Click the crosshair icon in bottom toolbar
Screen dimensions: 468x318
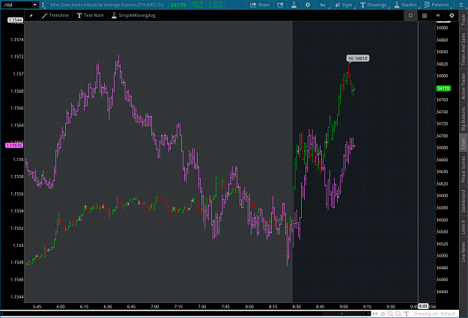[383, 314]
